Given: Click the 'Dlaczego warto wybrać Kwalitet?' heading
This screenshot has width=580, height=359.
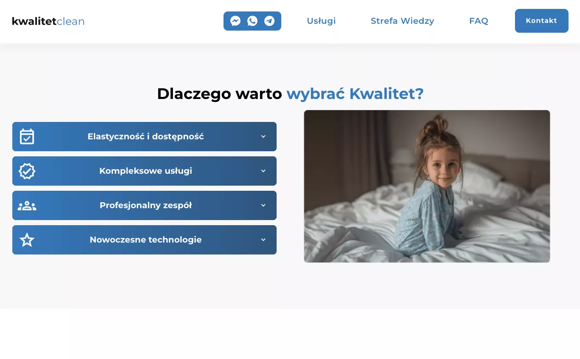Looking at the screenshot, I should click(290, 94).
